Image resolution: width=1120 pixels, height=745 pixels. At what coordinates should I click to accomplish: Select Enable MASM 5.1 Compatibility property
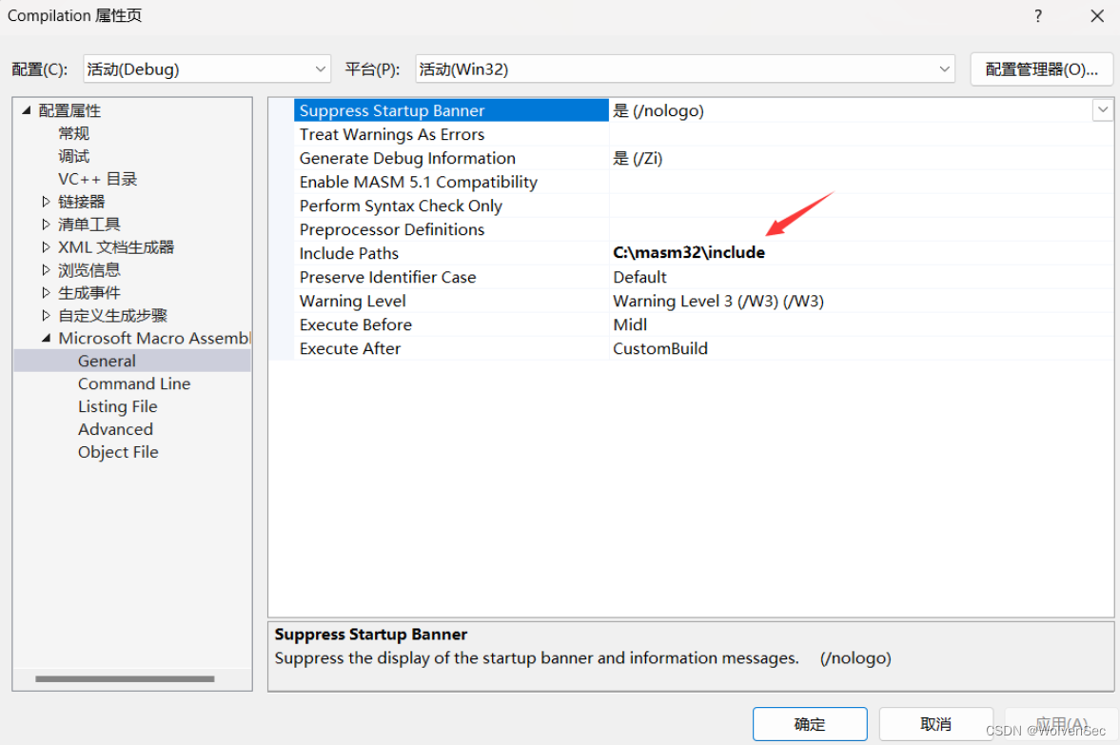pos(451,182)
